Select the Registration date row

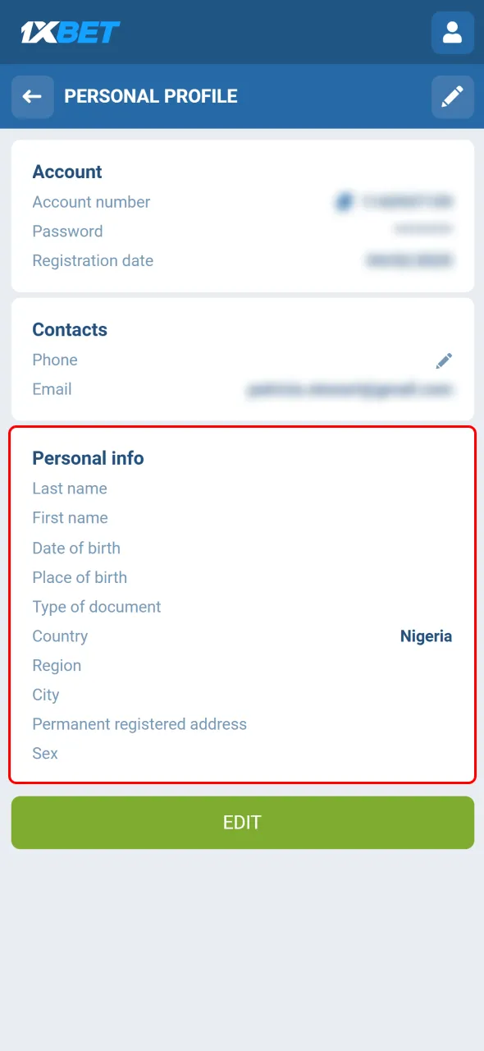(x=93, y=260)
